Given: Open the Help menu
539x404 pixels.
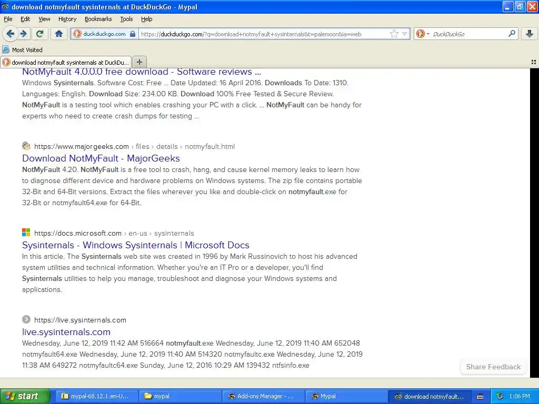Looking at the screenshot, I should click(x=146, y=19).
